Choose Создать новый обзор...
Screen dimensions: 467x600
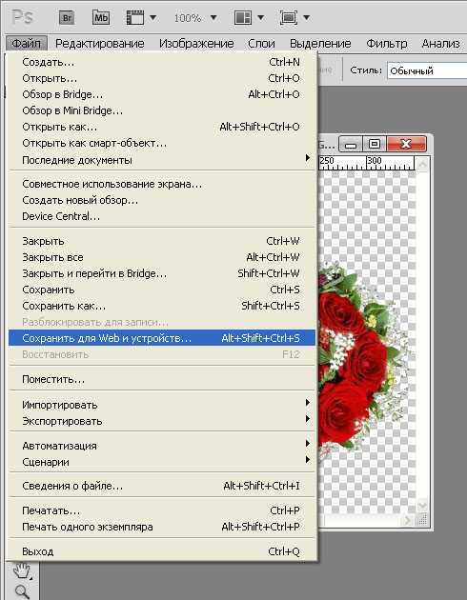pos(162,200)
